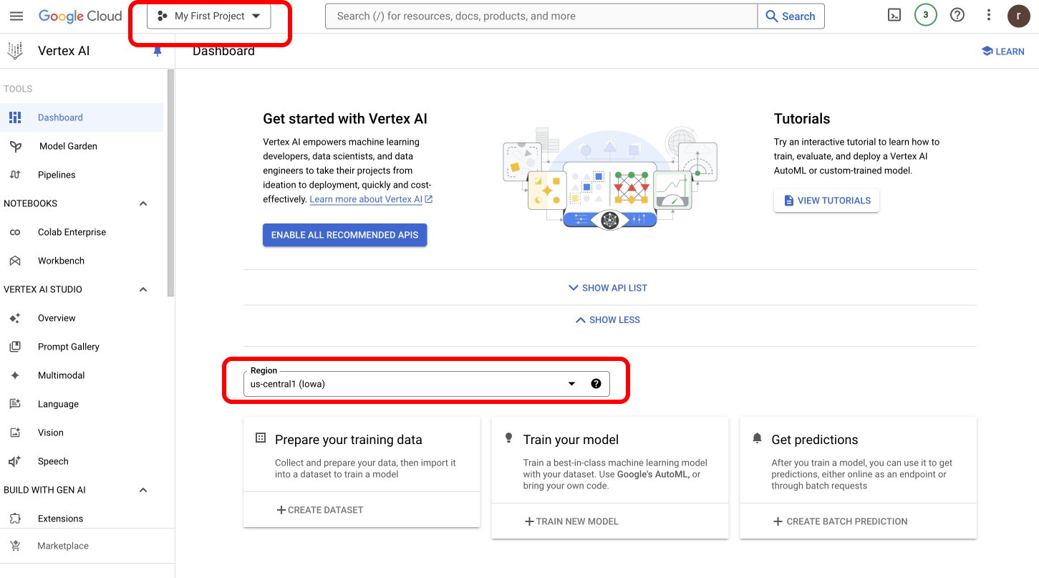Viewport: 1039px width, 578px height.
Task: Activate the Cloud Shell terminal icon
Action: 894,15
